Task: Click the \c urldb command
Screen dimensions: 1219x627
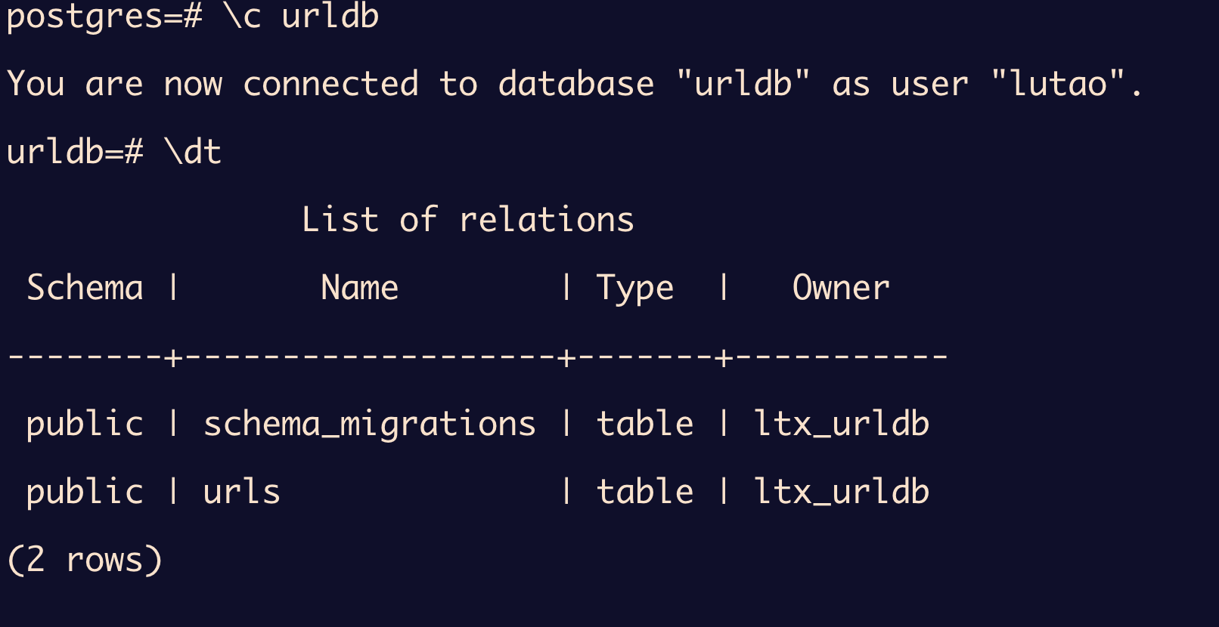Action: point(301,17)
